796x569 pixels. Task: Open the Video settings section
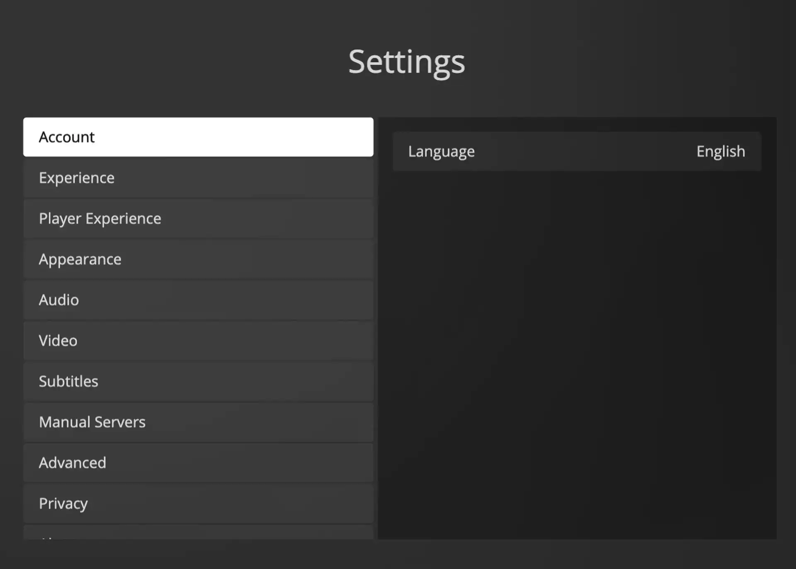coord(199,340)
